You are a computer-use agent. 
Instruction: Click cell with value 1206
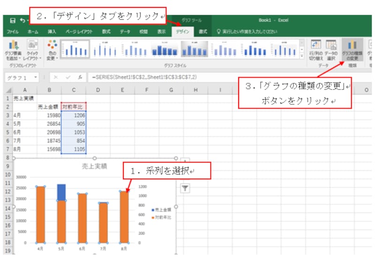coord(74,115)
